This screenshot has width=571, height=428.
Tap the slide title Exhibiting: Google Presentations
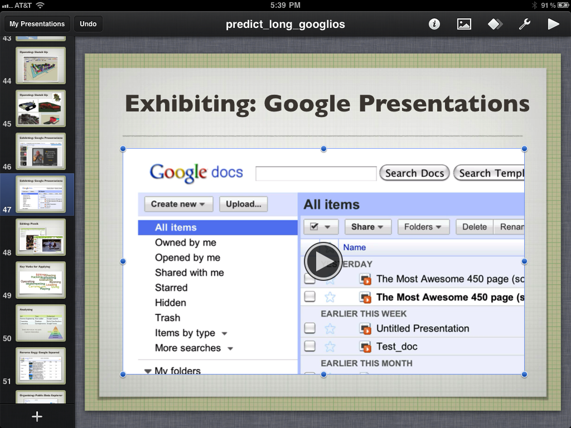point(327,104)
